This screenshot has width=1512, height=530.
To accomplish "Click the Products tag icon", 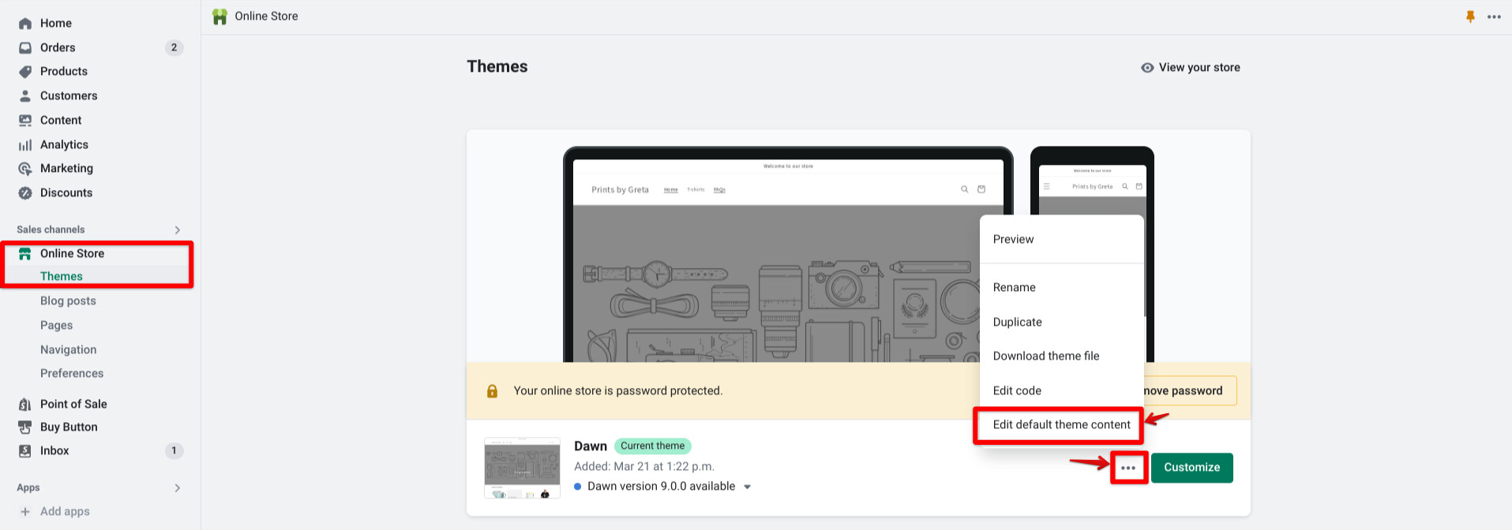I will coord(25,72).
